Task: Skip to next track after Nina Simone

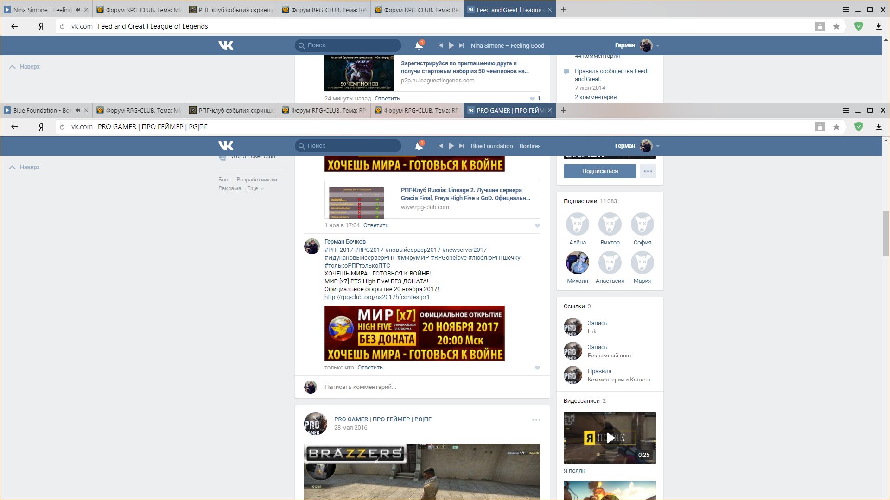Action: (x=461, y=45)
